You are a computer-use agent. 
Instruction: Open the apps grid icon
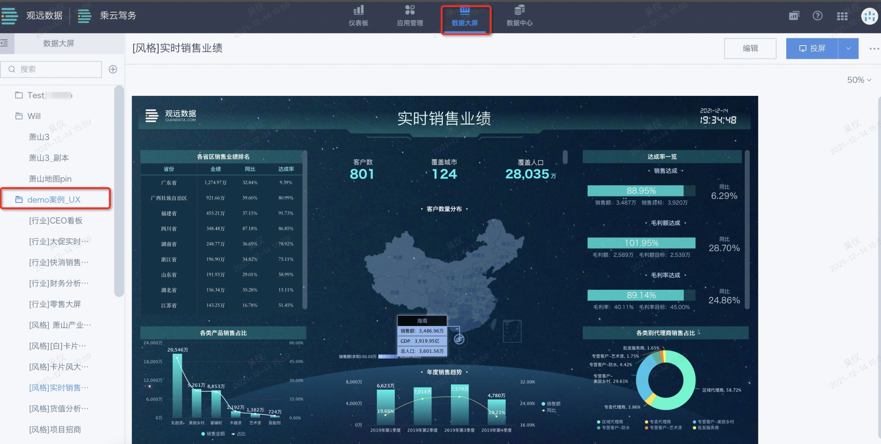[842, 16]
